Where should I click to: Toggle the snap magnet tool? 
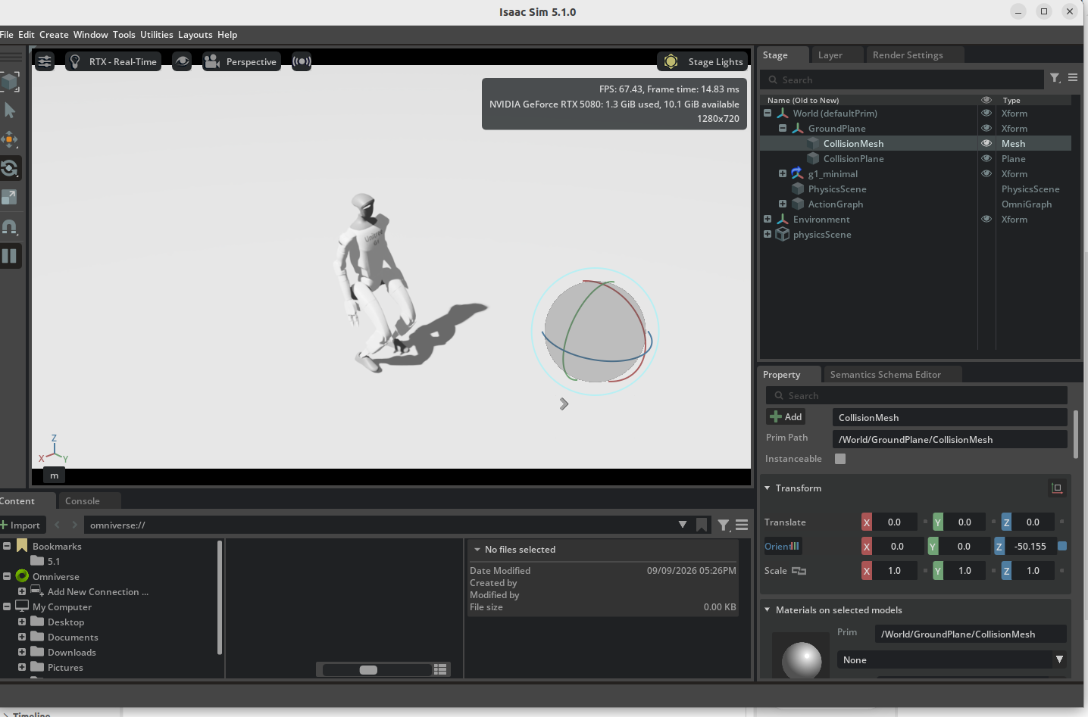click(x=10, y=226)
